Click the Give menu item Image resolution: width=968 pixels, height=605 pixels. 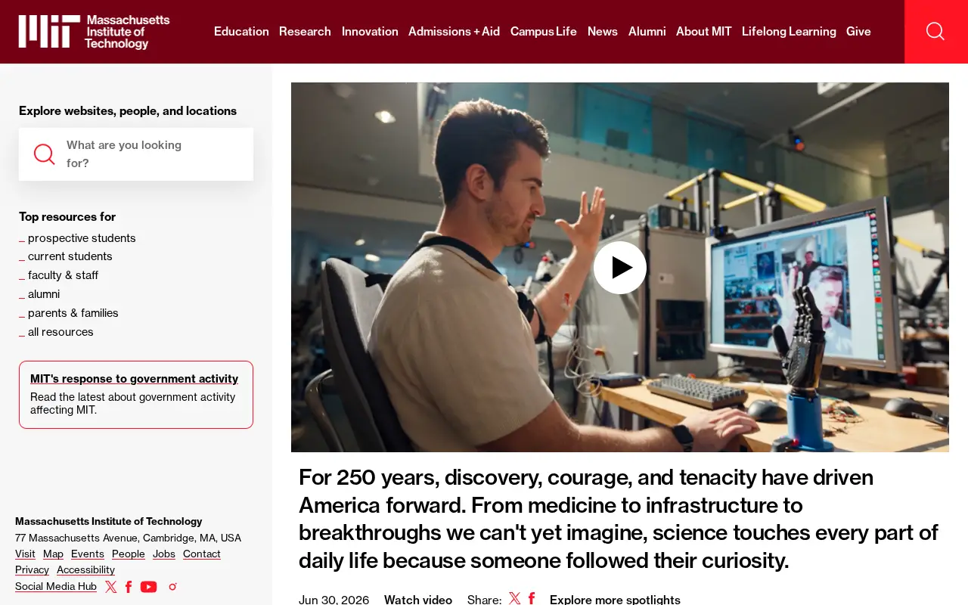858,32
